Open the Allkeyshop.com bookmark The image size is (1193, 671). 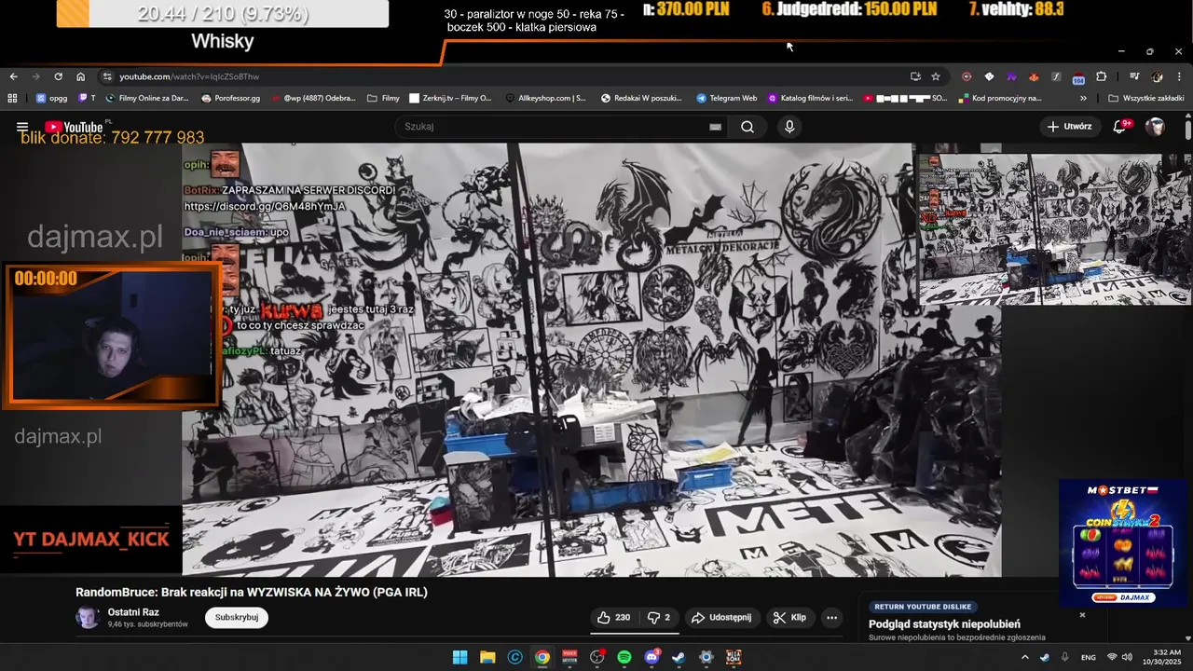click(546, 98)
